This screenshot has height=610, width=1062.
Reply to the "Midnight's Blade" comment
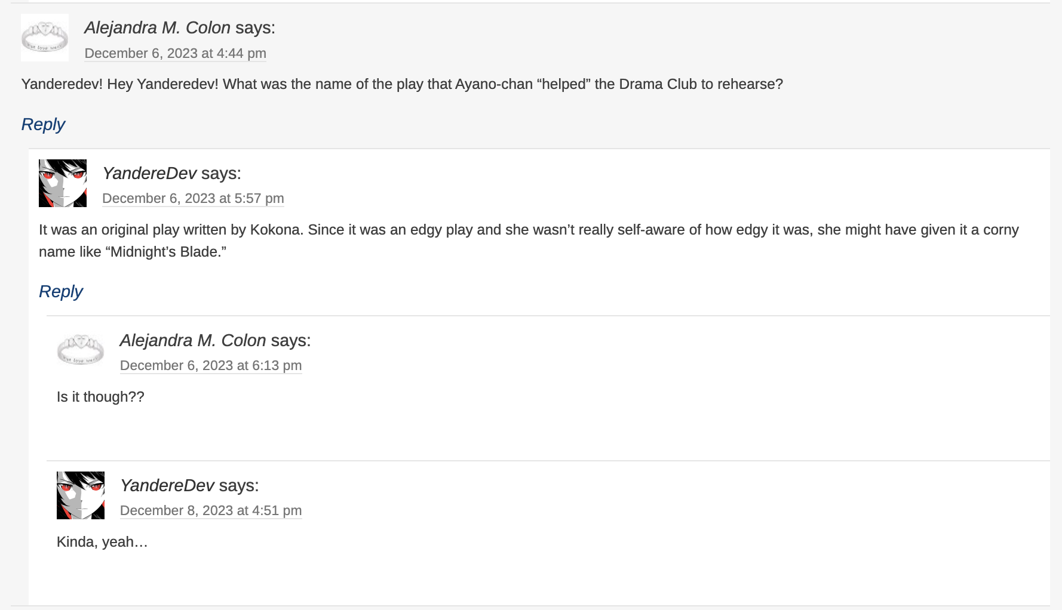61,291
